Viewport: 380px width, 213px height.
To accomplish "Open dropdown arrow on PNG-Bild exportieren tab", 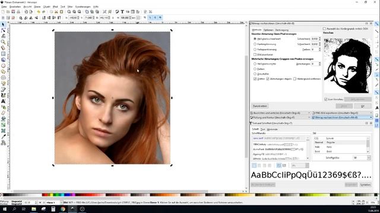I will [x=371, y=113].
